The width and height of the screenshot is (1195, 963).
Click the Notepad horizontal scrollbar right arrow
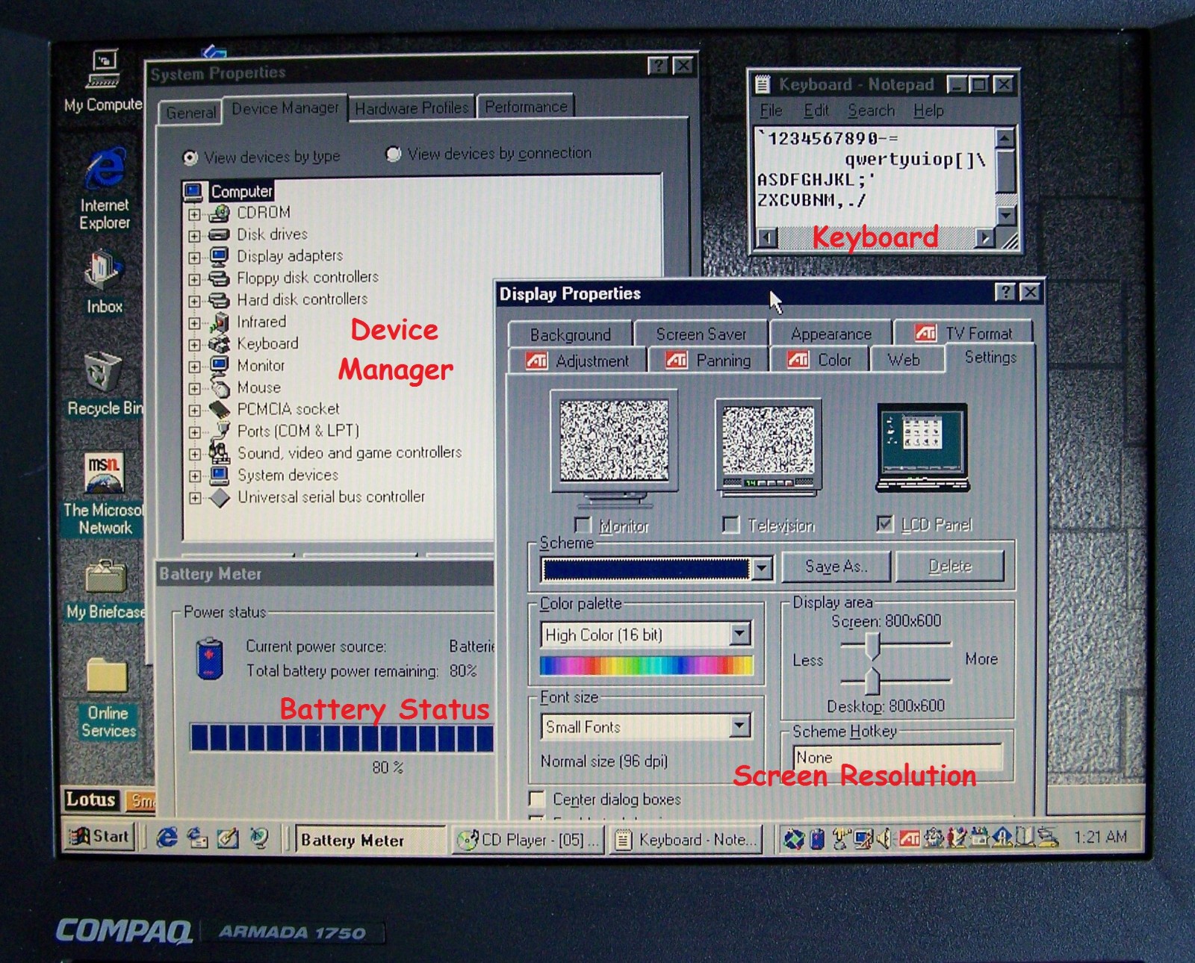pos(986,238)
